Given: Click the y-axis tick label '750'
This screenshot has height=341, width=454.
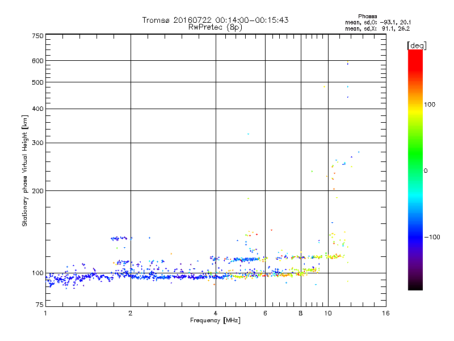Looking at the screenshot, I should tap(37, 36).
